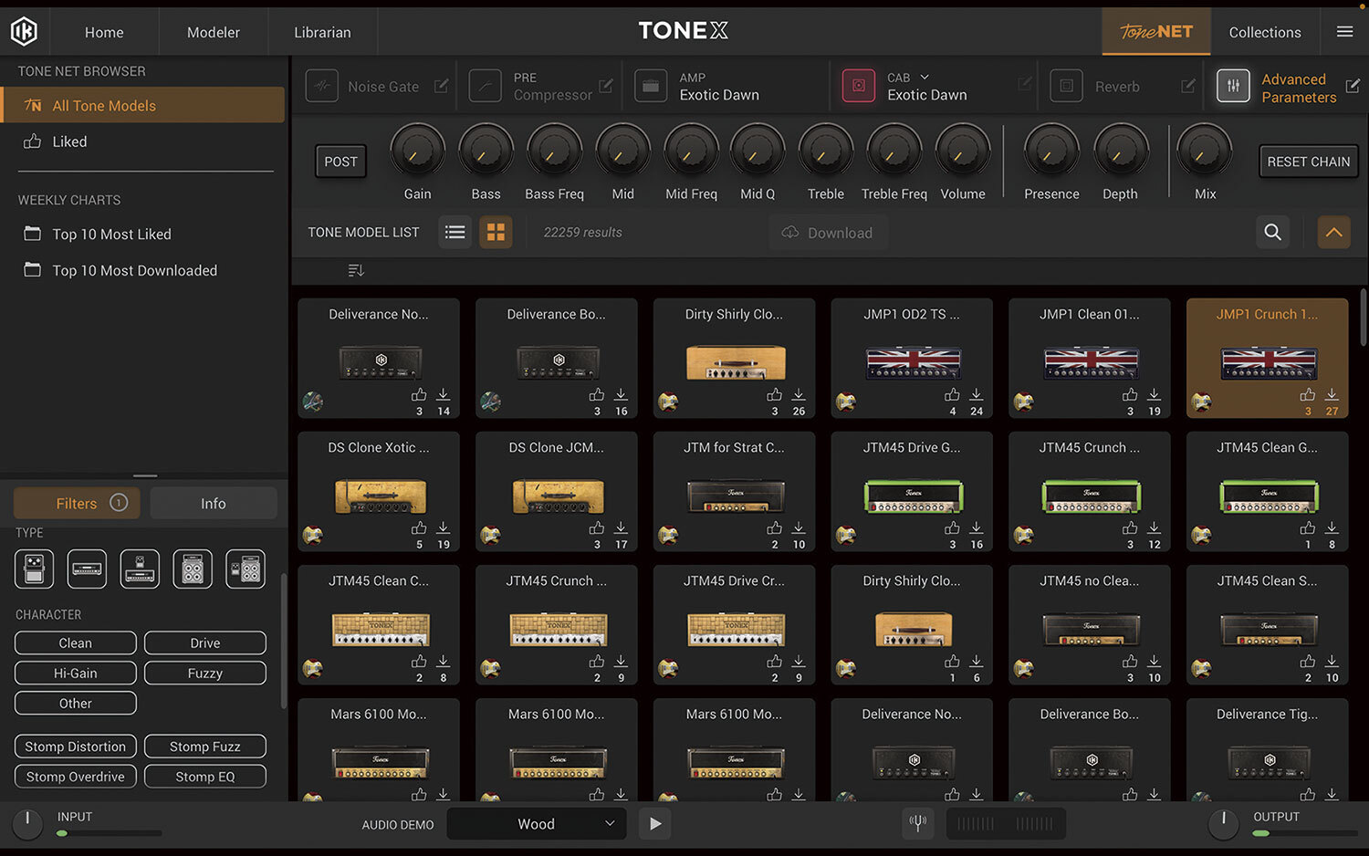Toggle the AMP Exotic Dawn icon

[651, 86]
